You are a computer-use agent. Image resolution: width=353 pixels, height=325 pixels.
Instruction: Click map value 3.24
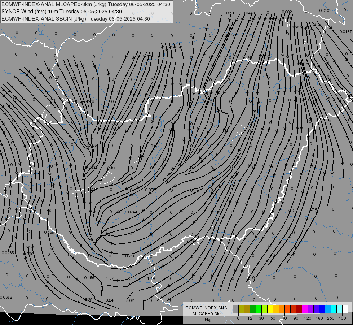click(109, 300)
